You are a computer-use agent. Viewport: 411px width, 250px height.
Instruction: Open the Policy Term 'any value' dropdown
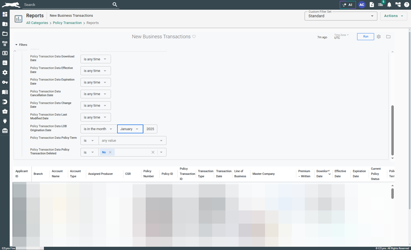click(x=132, y=141)
